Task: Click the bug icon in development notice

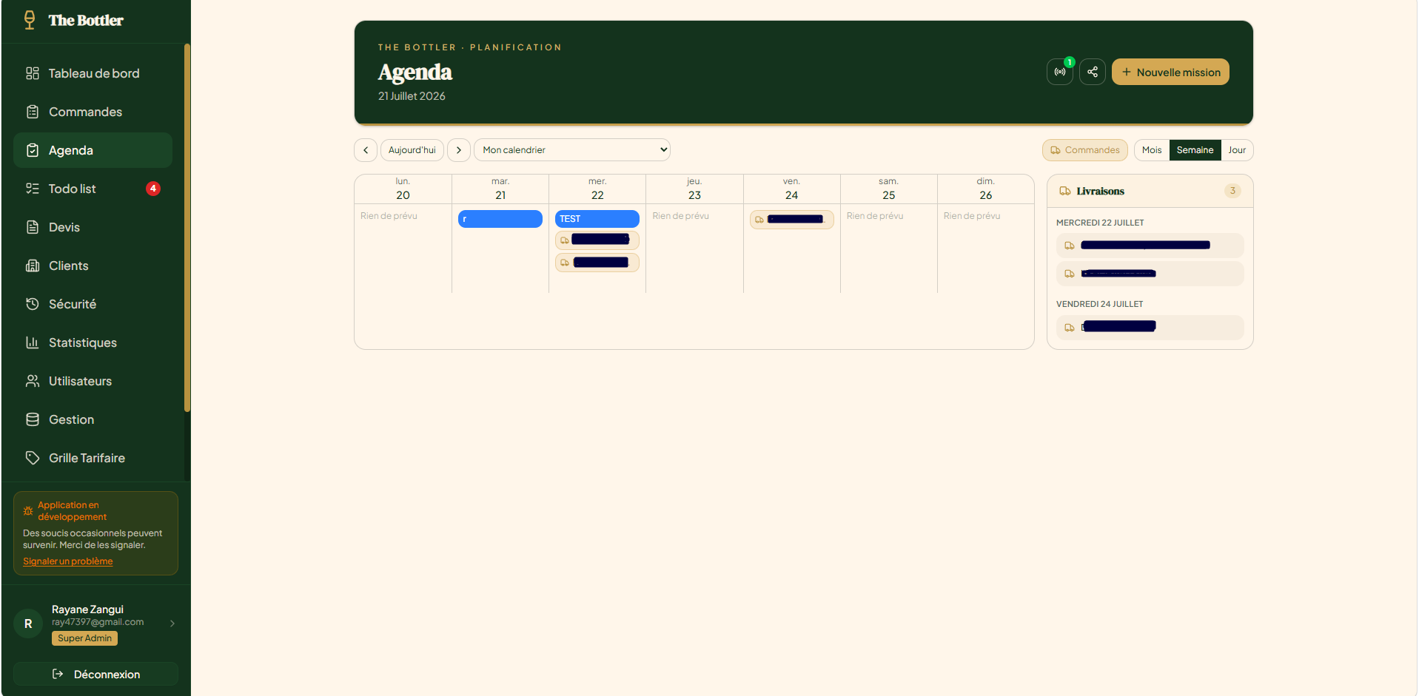Action: click(x=28, y=511)
